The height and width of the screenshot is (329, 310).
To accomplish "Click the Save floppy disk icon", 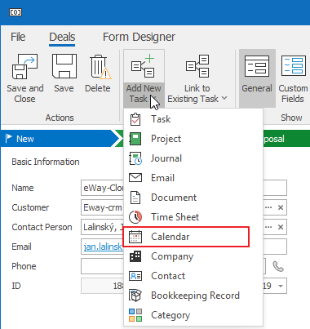I will pos(64,66).
